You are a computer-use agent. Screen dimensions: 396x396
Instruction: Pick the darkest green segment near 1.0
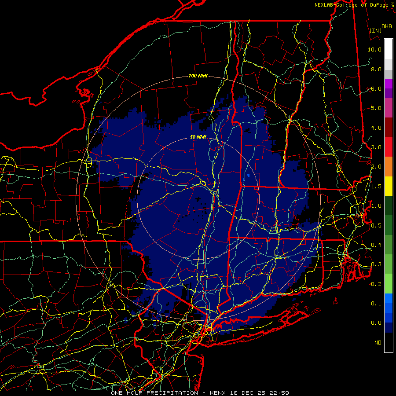[389, 206]
